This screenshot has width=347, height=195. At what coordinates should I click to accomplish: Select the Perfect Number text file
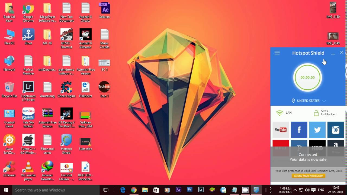[x=28, y=65]
